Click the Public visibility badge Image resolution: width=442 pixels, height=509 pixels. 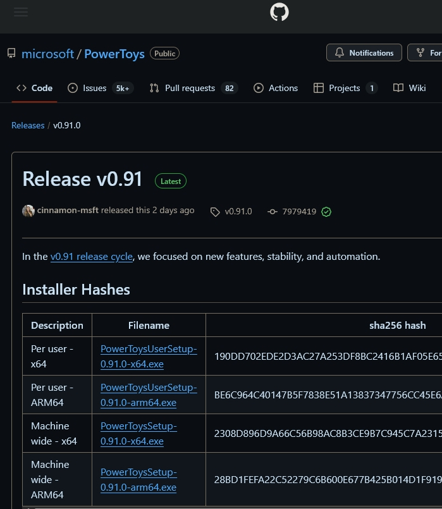point(164,54)
